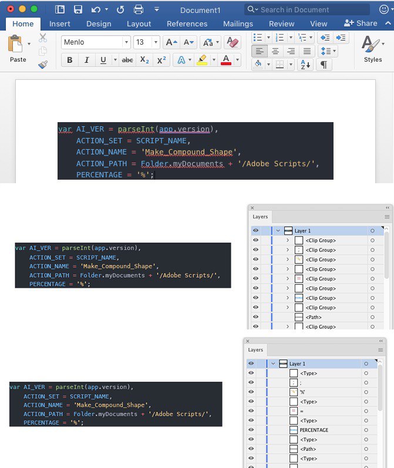
Task: Switch to the Insert ribbon tab
Action: tap(59, 23)
